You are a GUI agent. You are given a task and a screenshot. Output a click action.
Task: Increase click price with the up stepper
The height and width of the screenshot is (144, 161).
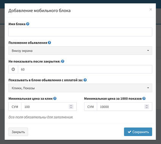[71, 106]
